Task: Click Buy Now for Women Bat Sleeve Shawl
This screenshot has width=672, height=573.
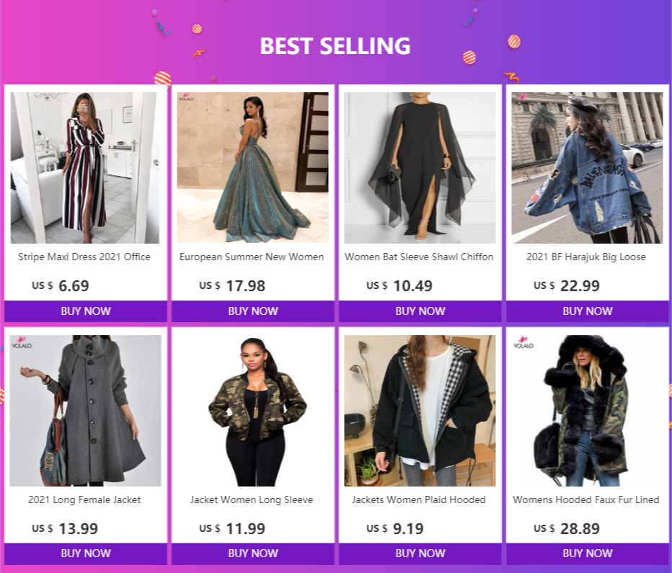Action: coord(420,311)
